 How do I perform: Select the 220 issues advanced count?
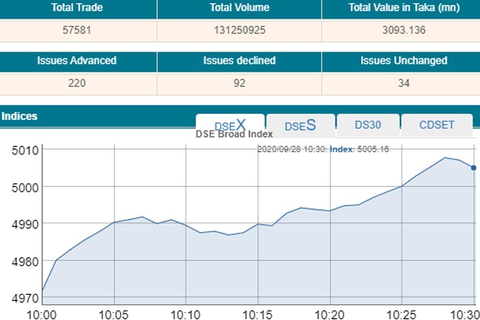(77, 83)
